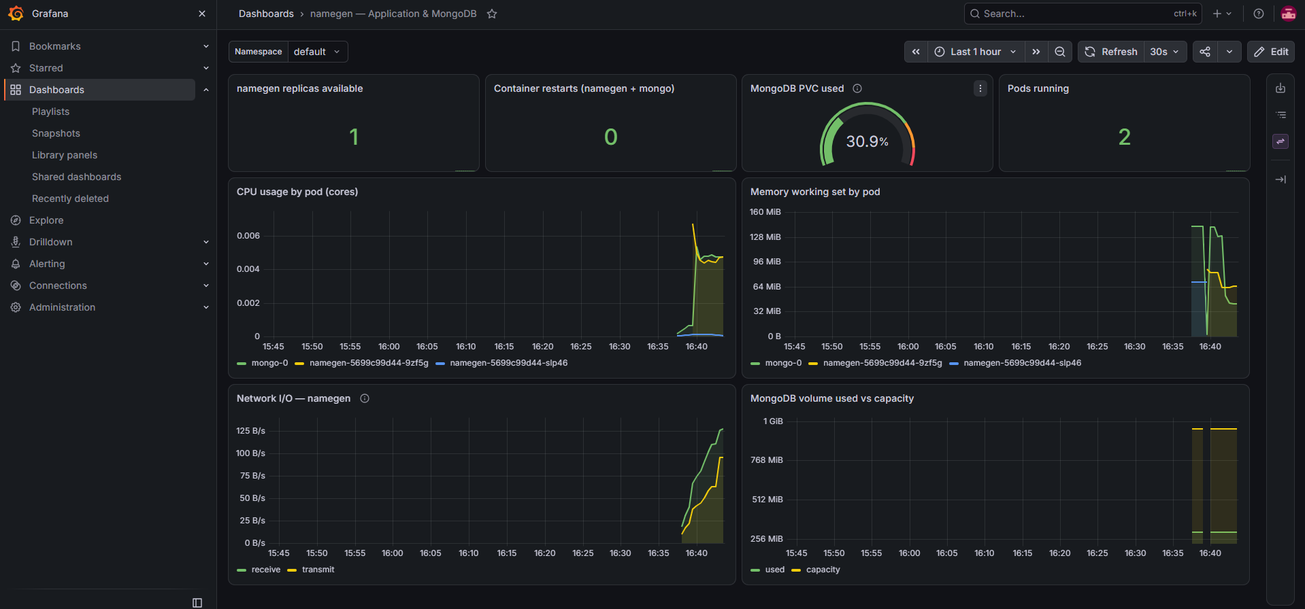Expand the Starred section
Image resolution: width=1305 pixels, height=609 pixels.
click(x=206, y=68)
